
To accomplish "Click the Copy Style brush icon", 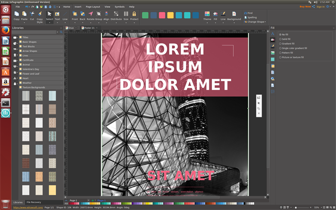I will (40, 14).
